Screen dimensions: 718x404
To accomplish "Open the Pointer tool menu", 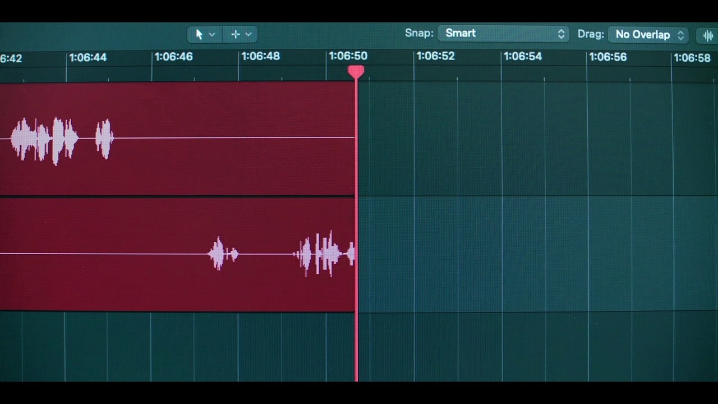I will pos(205,34).
